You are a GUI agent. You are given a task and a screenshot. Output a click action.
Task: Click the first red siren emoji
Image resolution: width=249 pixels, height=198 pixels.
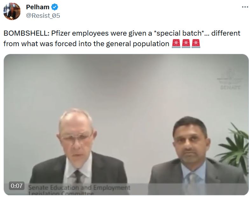(176, 43)
